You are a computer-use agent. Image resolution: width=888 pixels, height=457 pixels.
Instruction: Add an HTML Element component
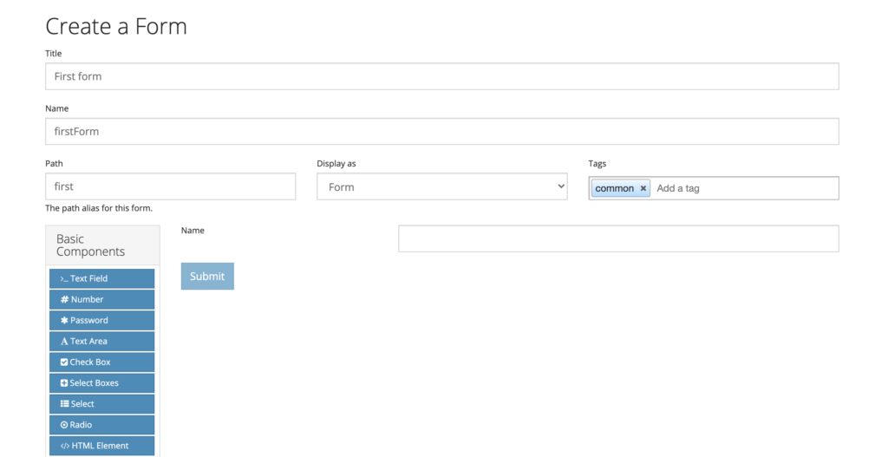(x=102, y=447)
